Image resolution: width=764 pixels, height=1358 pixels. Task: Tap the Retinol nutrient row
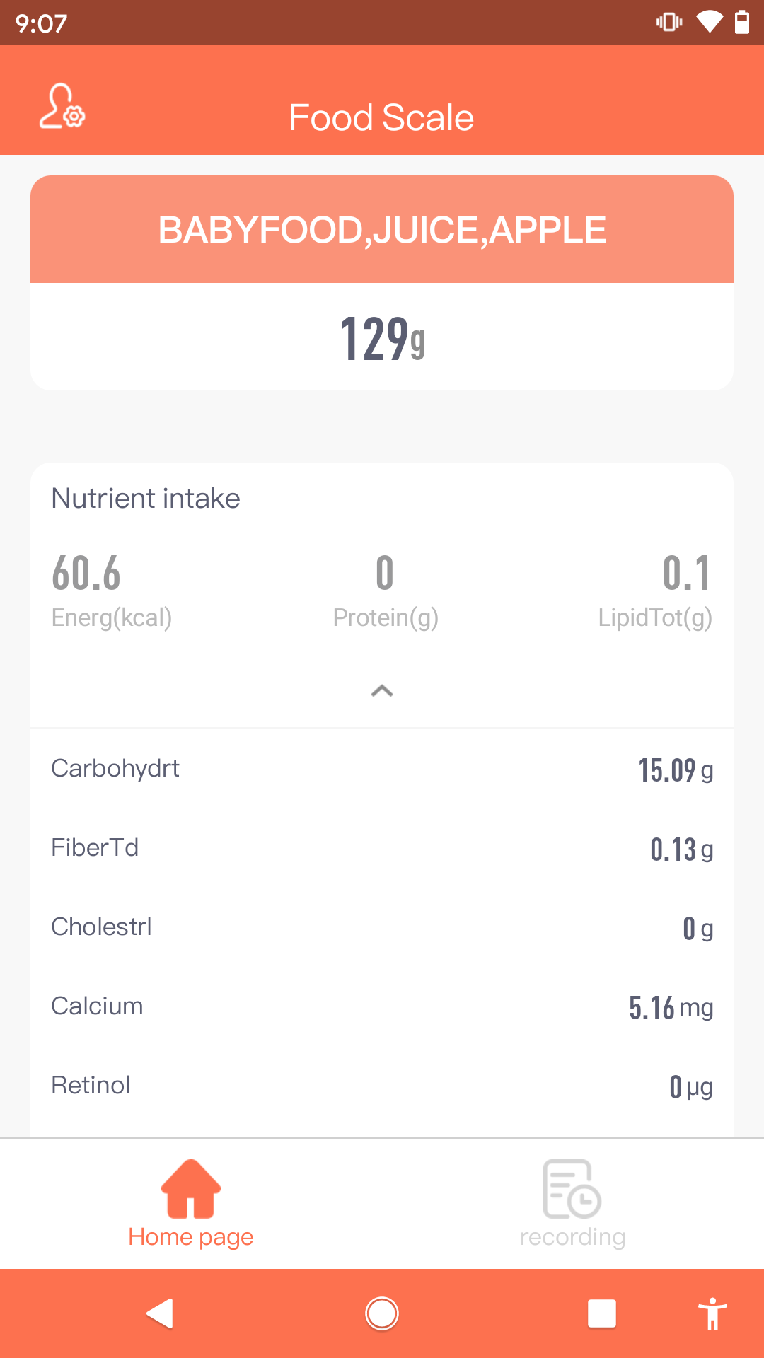382,1086
